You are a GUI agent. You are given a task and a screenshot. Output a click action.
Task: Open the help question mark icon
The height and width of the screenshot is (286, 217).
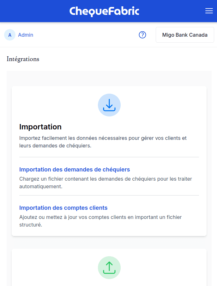click(142, 35)
